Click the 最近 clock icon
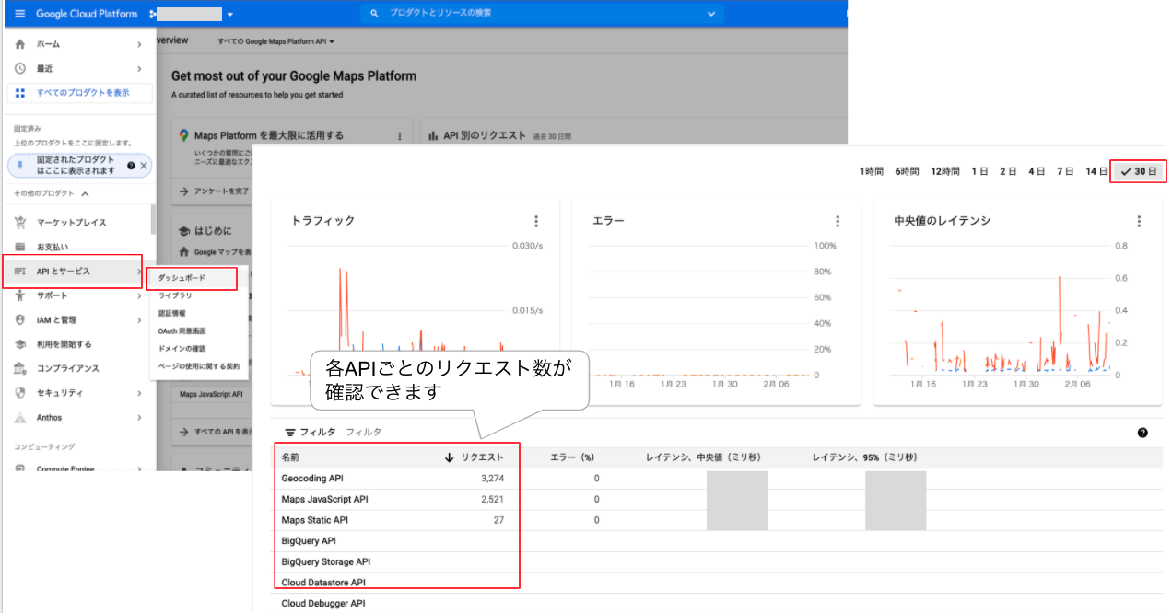The height and width of the screenshot is (613, 1172). pos(20,68)
